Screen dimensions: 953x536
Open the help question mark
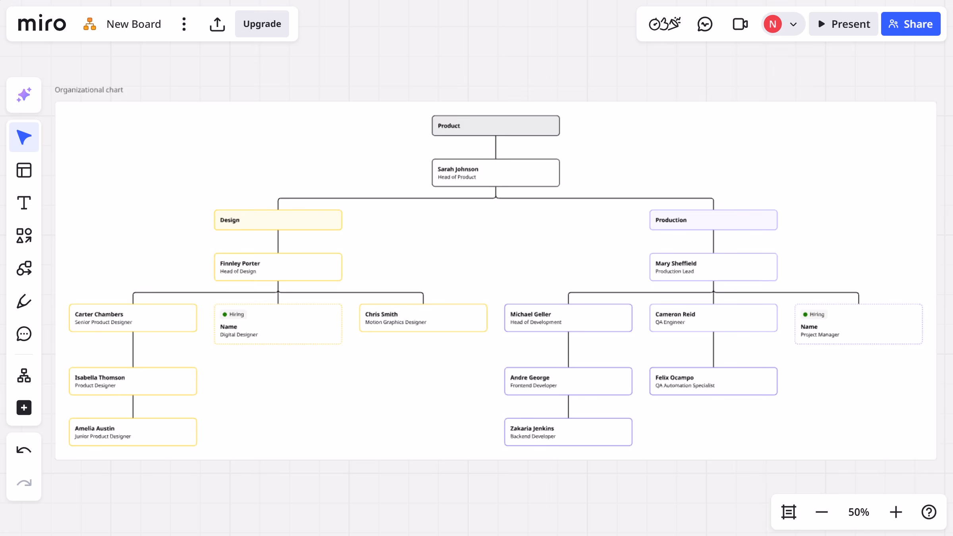pos(929,512)
